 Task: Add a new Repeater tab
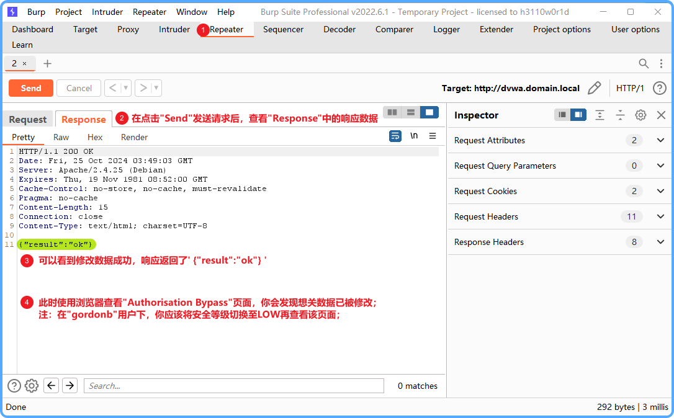(x=47, y=64)
